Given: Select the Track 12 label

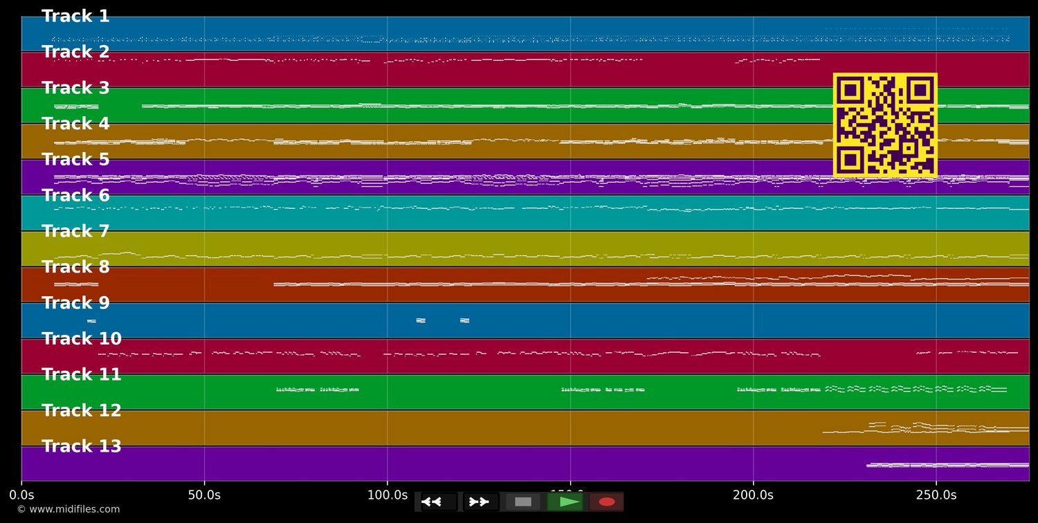Looking at the screenshot, I should 82,411.
